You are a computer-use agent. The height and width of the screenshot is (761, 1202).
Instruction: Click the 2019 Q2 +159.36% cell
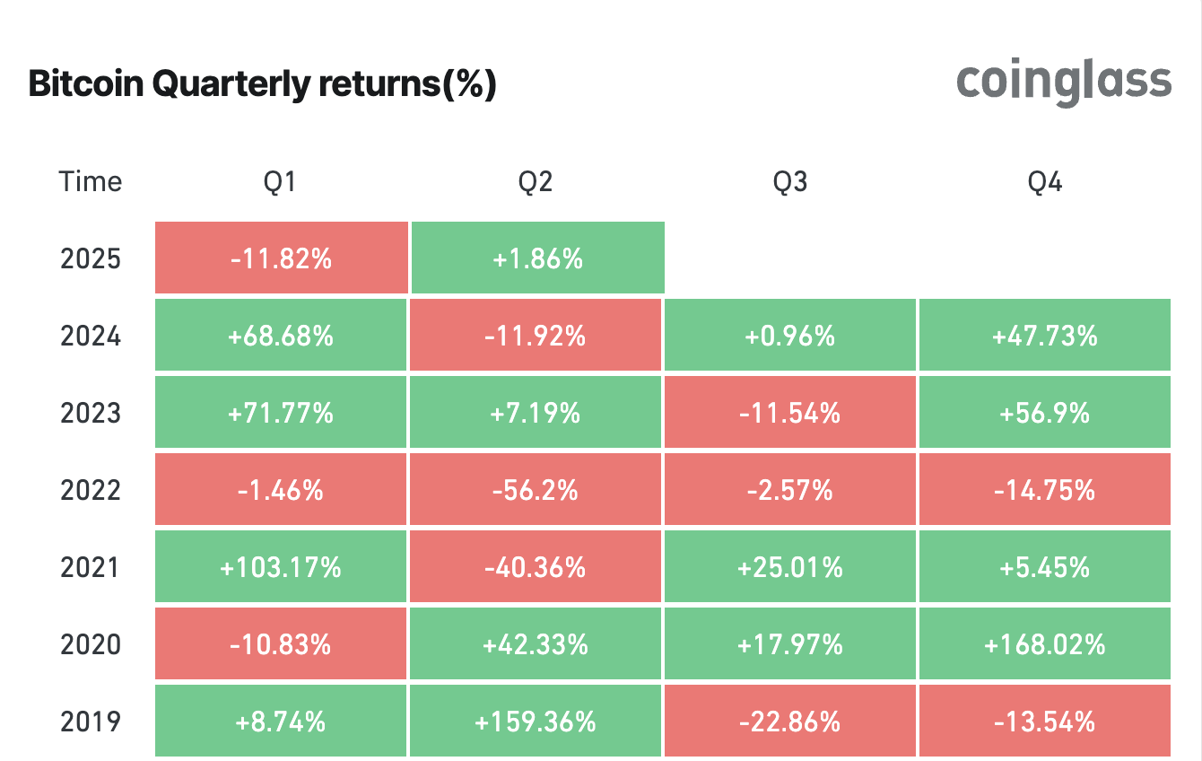click(x=536, y=722)
